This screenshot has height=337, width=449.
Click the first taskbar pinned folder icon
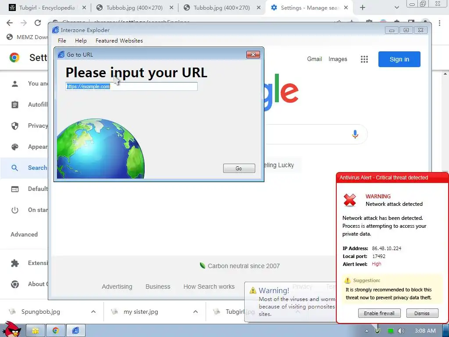[36, 331]
